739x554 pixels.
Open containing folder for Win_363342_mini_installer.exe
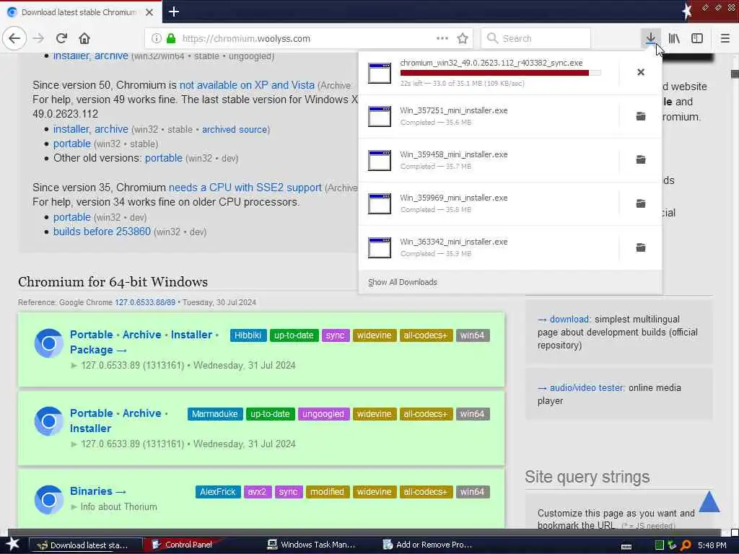point(641,247)
